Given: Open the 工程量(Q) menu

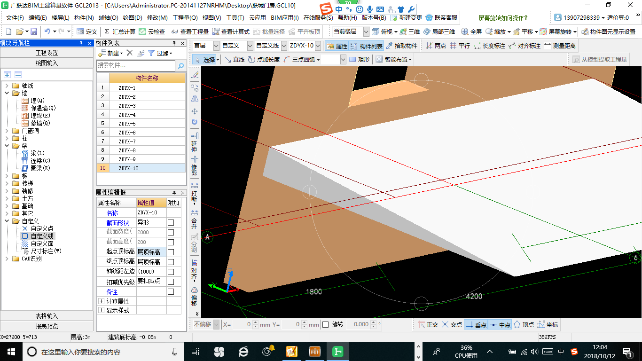Looking at the screenshot, I should coord(185,18).
